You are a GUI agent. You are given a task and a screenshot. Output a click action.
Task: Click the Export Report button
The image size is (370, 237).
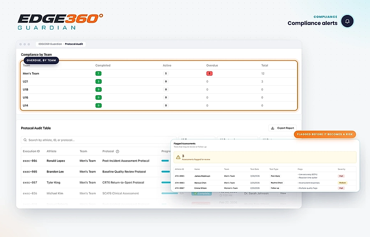pos(283,128)
